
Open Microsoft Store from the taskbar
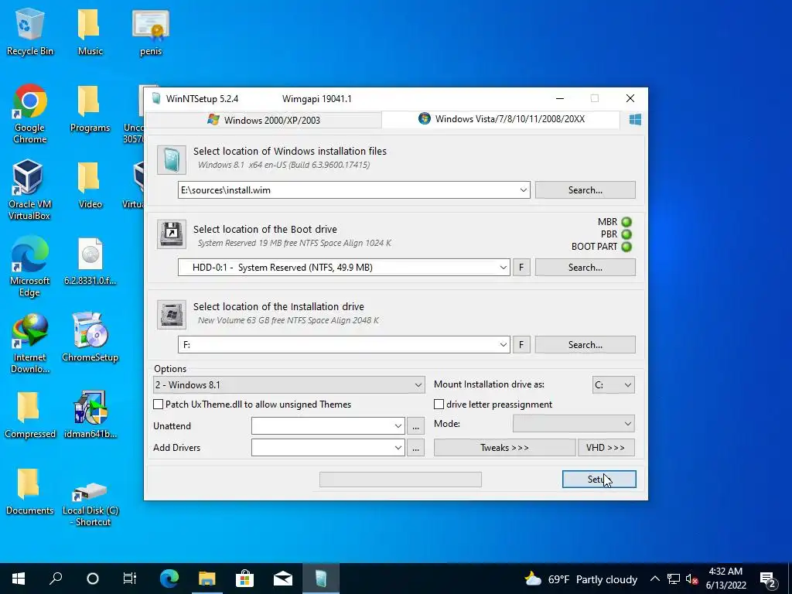click(244, 579)
